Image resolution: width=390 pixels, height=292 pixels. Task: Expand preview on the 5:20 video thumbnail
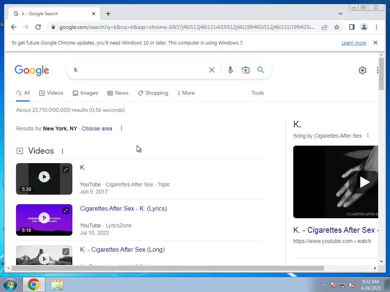[x=66, y=170]
